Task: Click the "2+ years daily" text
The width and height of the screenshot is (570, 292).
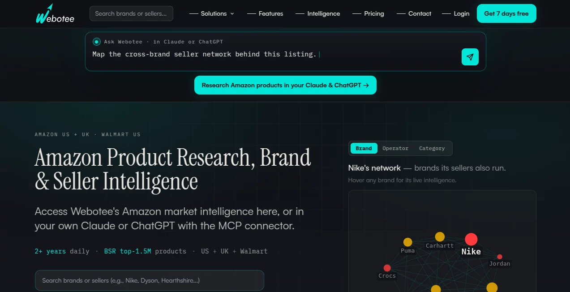Action: click(62, 251)
